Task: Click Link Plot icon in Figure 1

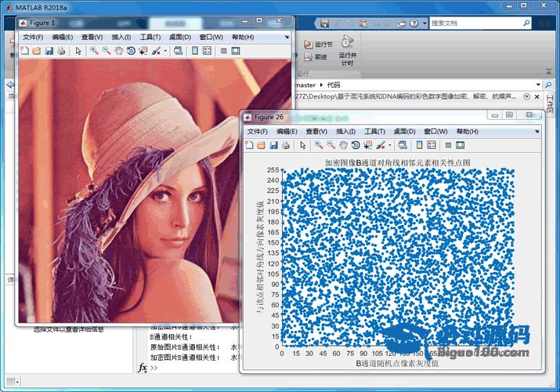Action: 178,51
